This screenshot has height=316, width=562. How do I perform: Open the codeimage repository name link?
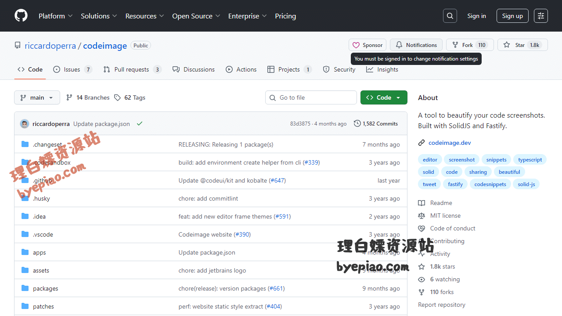pyautogui.click(x=105, y=46)
